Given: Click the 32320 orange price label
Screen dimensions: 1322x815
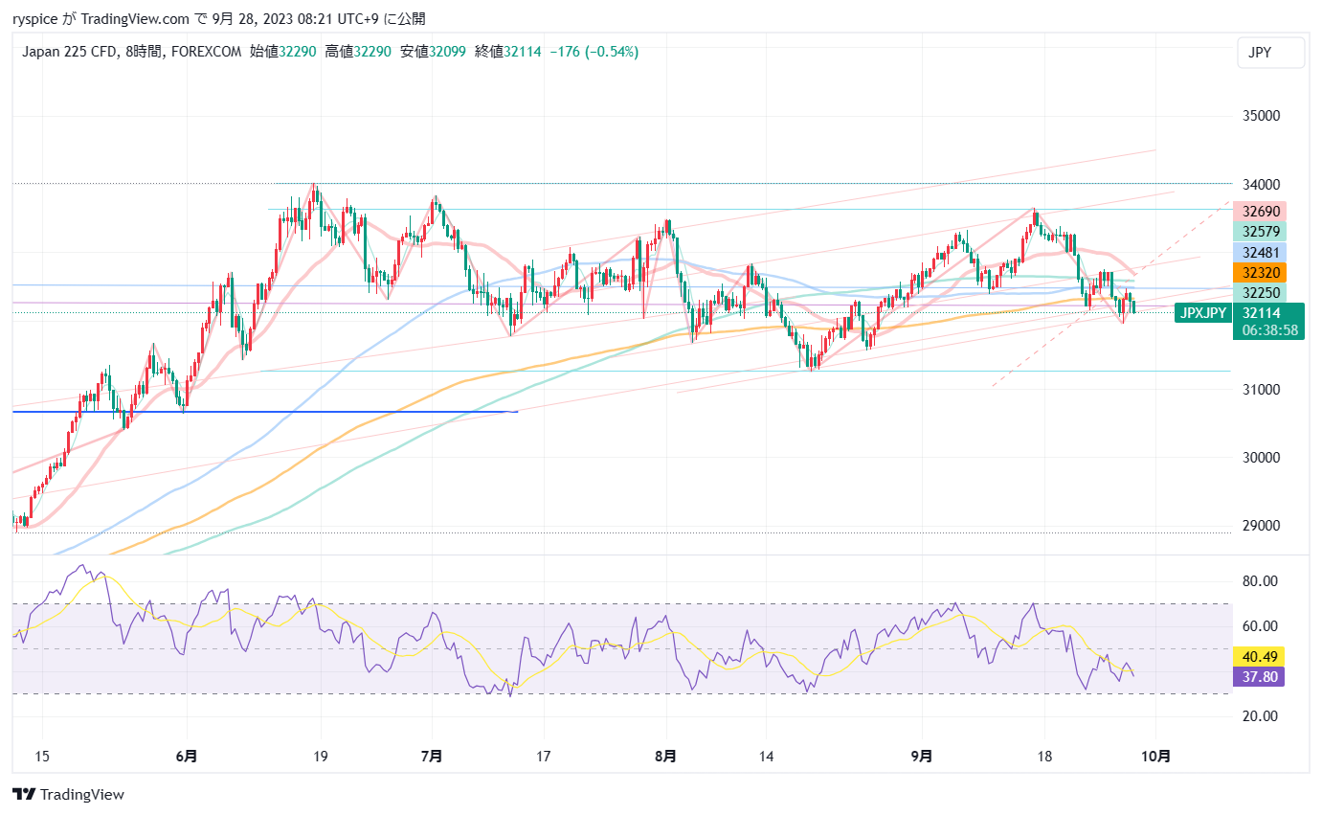Looking at the screenshot, I should click(x=1259, y=272).
